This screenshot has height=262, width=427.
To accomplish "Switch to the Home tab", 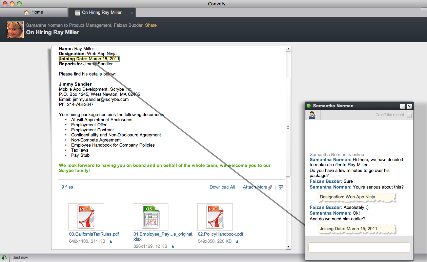I will (34, 12).
